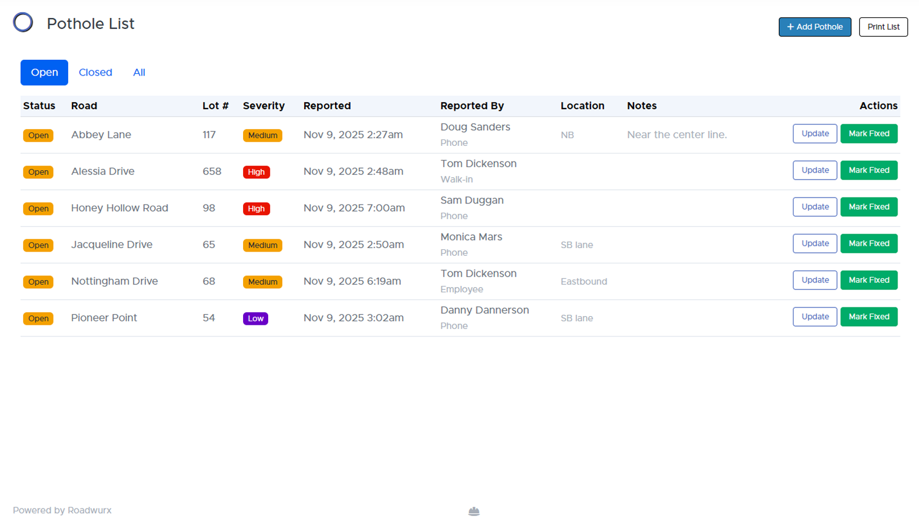This screenshot has height=523, width=919.
Task: Mark Pioneer Point pothole as fixed
Action: [868, 317]
